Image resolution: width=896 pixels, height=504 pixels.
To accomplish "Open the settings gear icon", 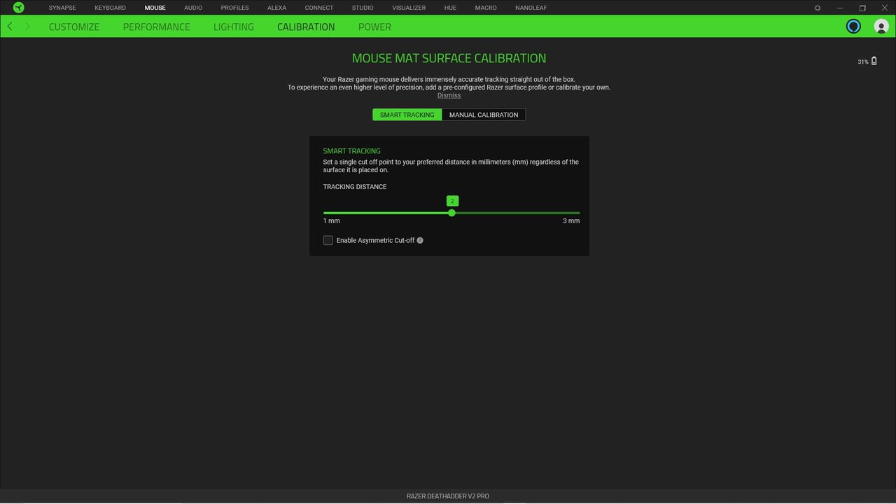I will (817, 8).
